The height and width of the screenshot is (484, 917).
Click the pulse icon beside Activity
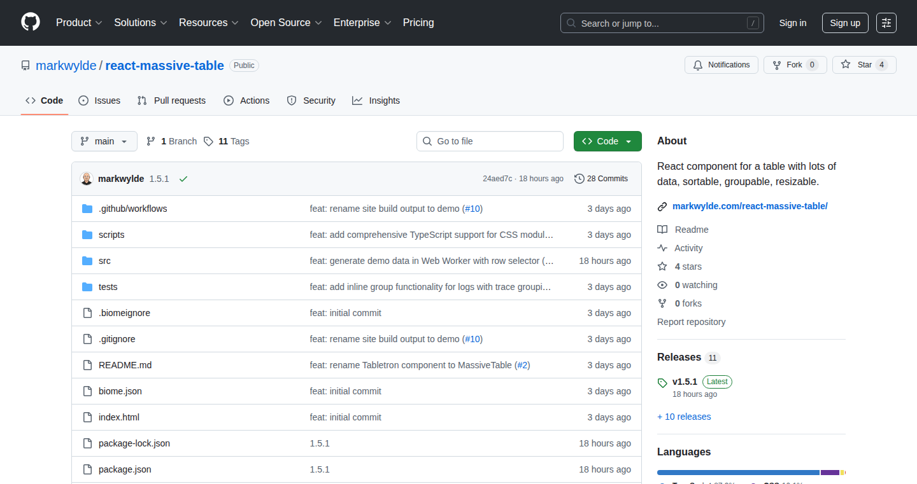click(662, 248)
